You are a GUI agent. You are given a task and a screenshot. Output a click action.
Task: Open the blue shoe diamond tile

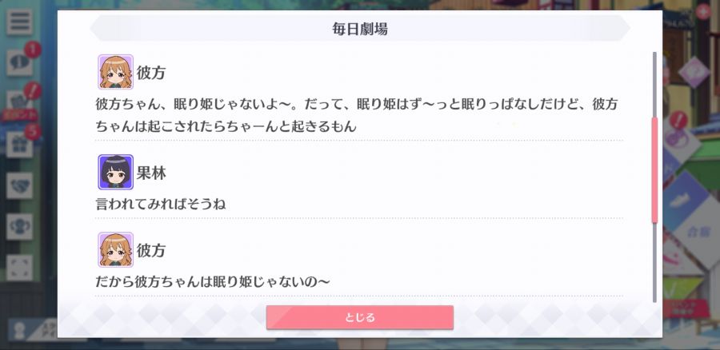[x=686, y=201]
